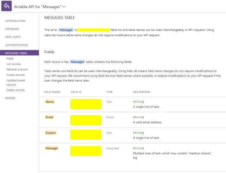This screenshot has width=226, height=173.
Task: Click the Fields section heading
Action: point(49,52)
